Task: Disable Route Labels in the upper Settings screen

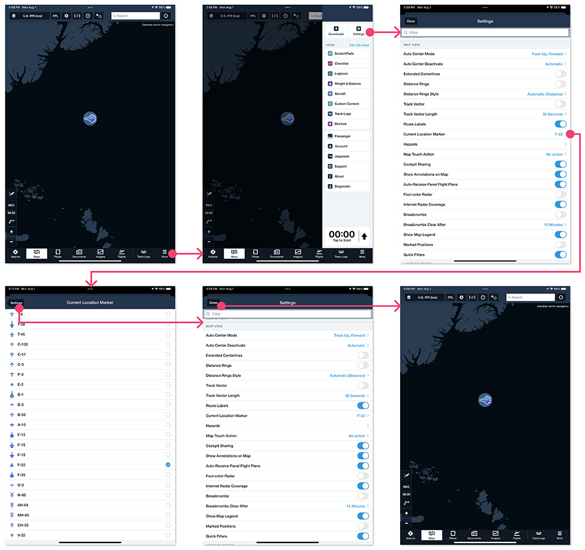Action: pos(560,124)
